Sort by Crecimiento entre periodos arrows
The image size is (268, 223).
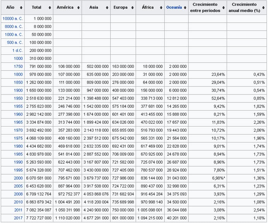(224, 8)
